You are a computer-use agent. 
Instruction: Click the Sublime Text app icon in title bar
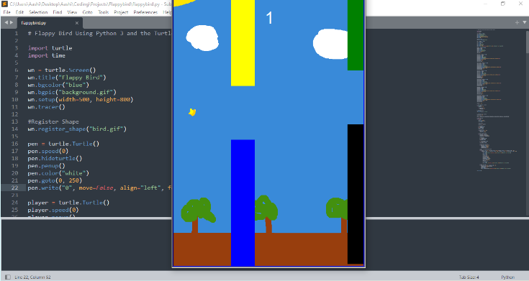[x=5, y=4]
